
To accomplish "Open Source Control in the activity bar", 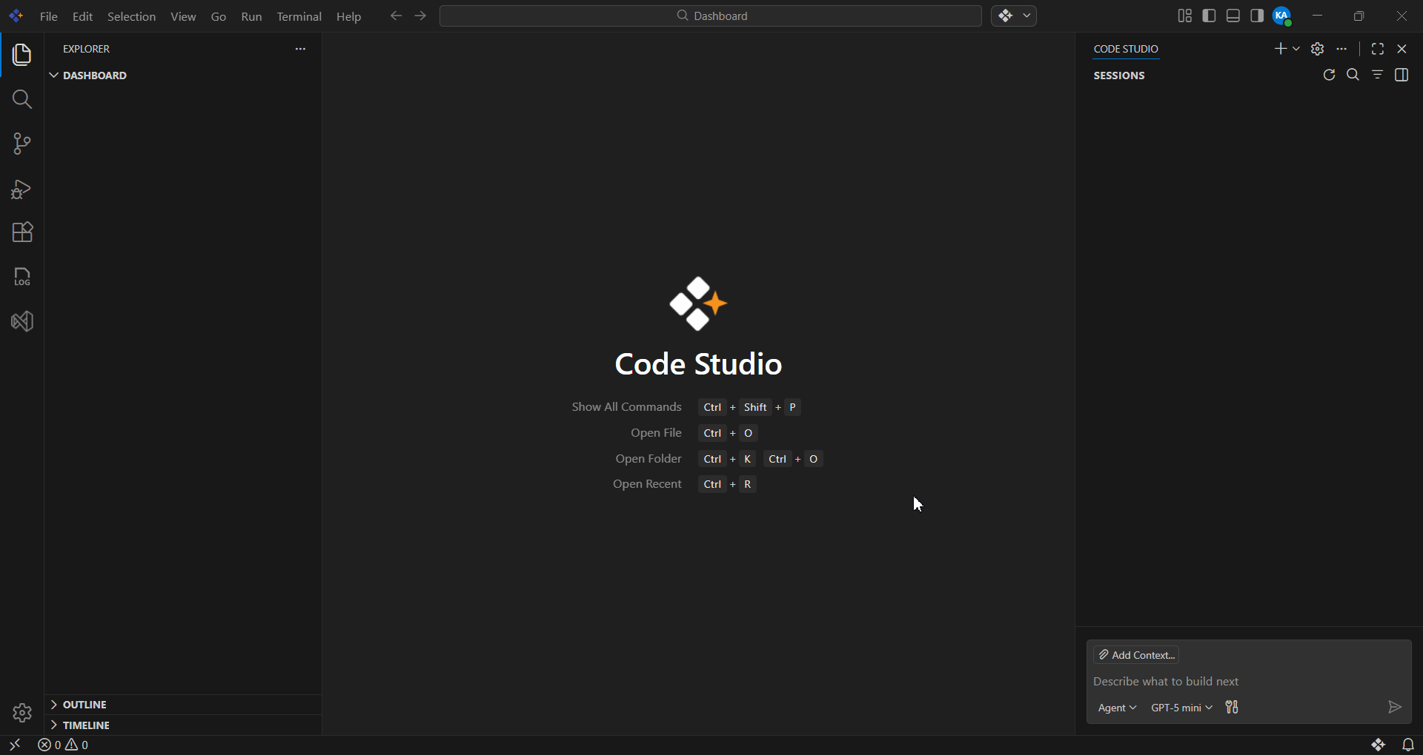I will click(x=21, y=144).
